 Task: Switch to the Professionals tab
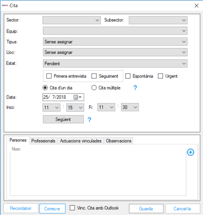43,141
